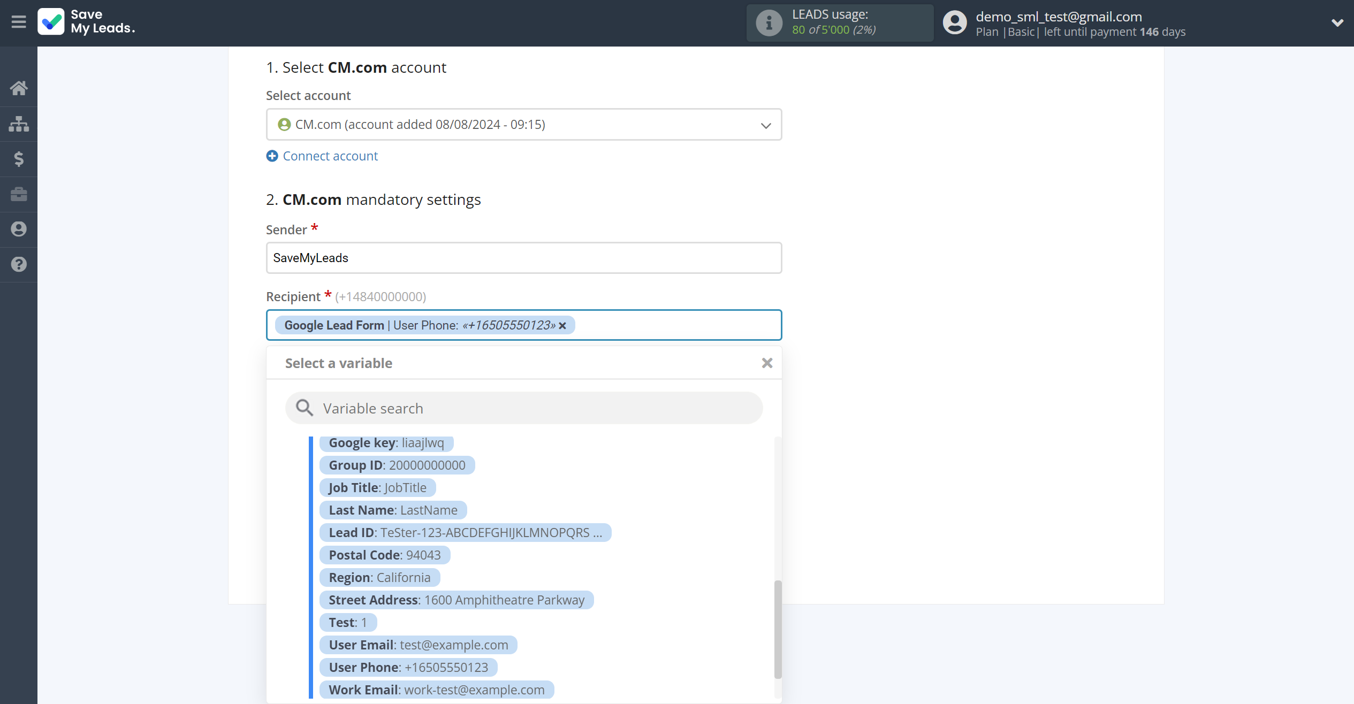
Task: Focus the Sender input field
Action: coord(524,258)
